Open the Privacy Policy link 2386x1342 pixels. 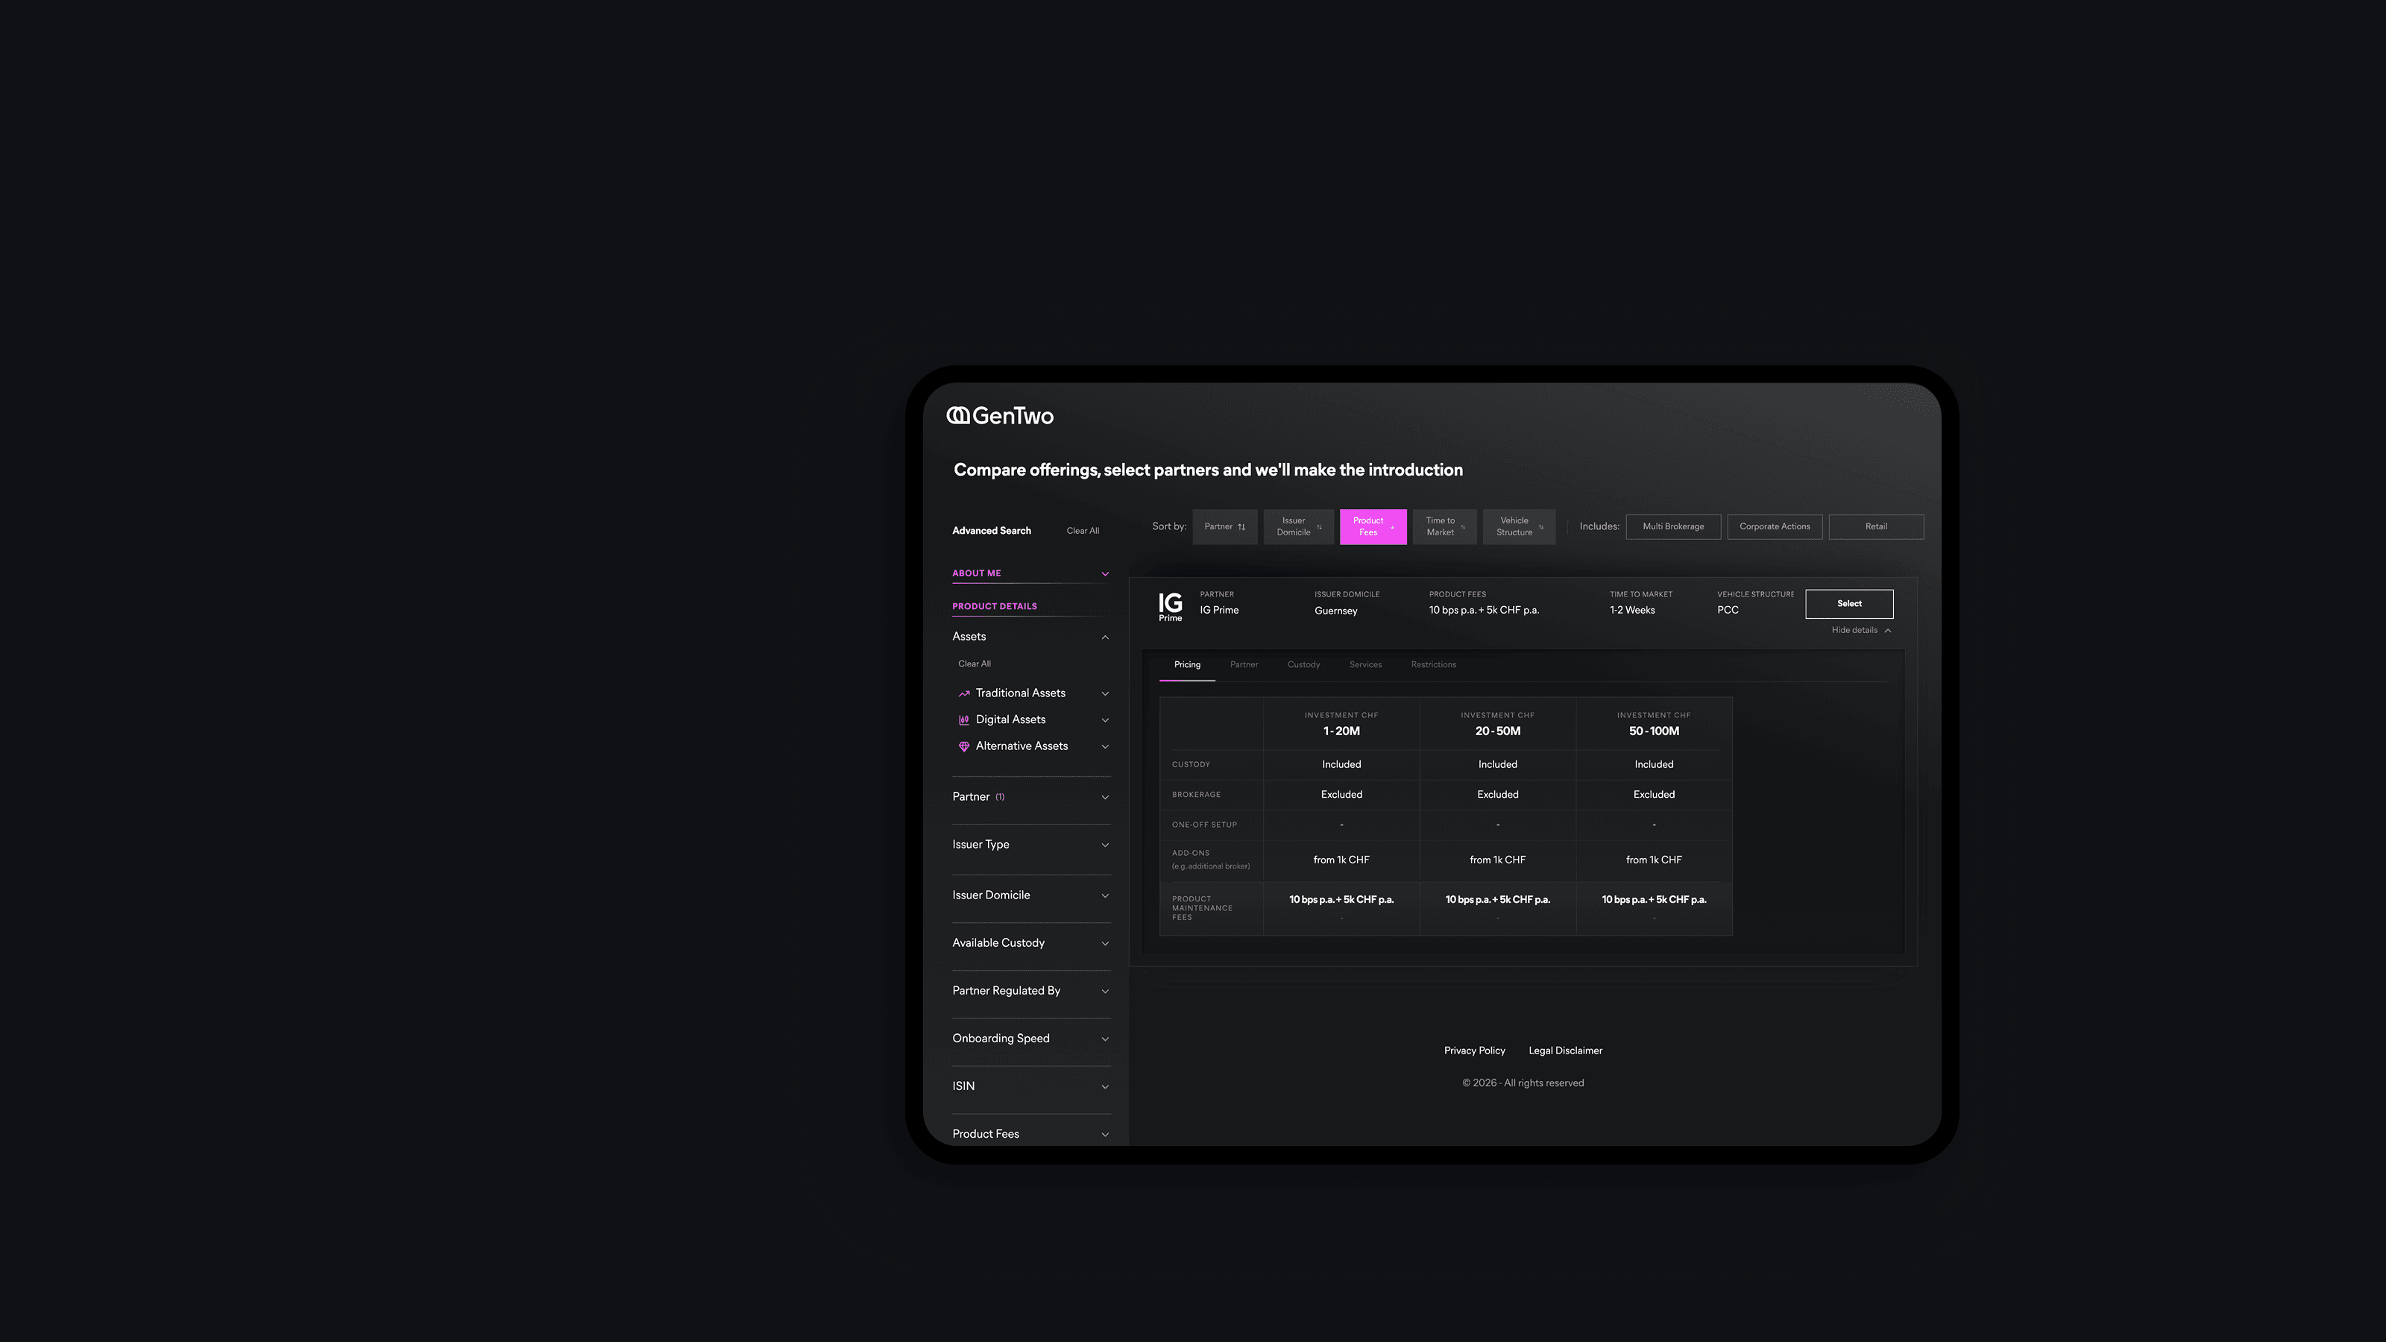click(x=1473, y=1051)
